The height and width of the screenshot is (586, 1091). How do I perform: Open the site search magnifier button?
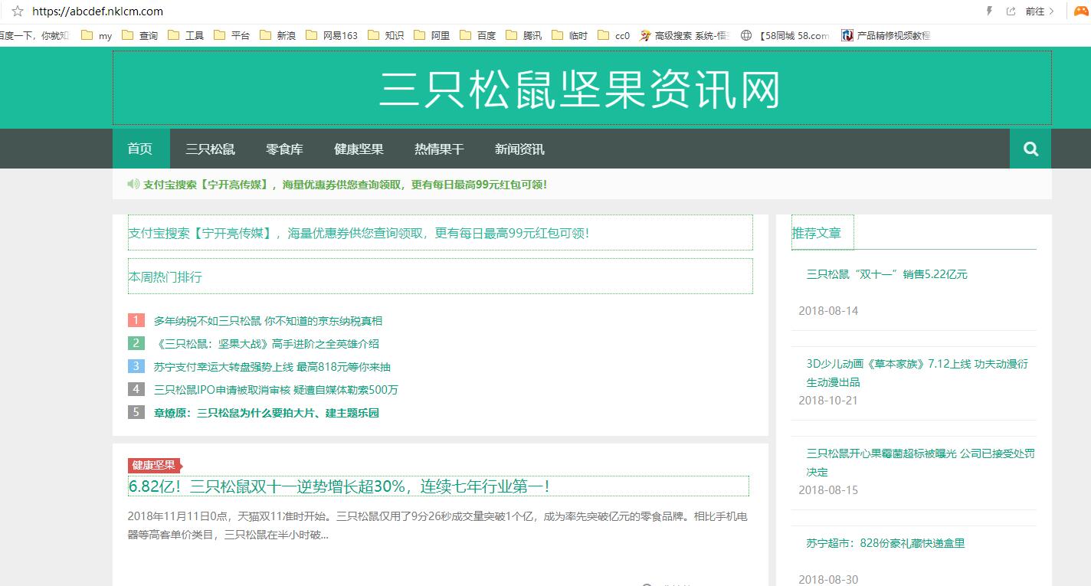tap(1030, 149)
